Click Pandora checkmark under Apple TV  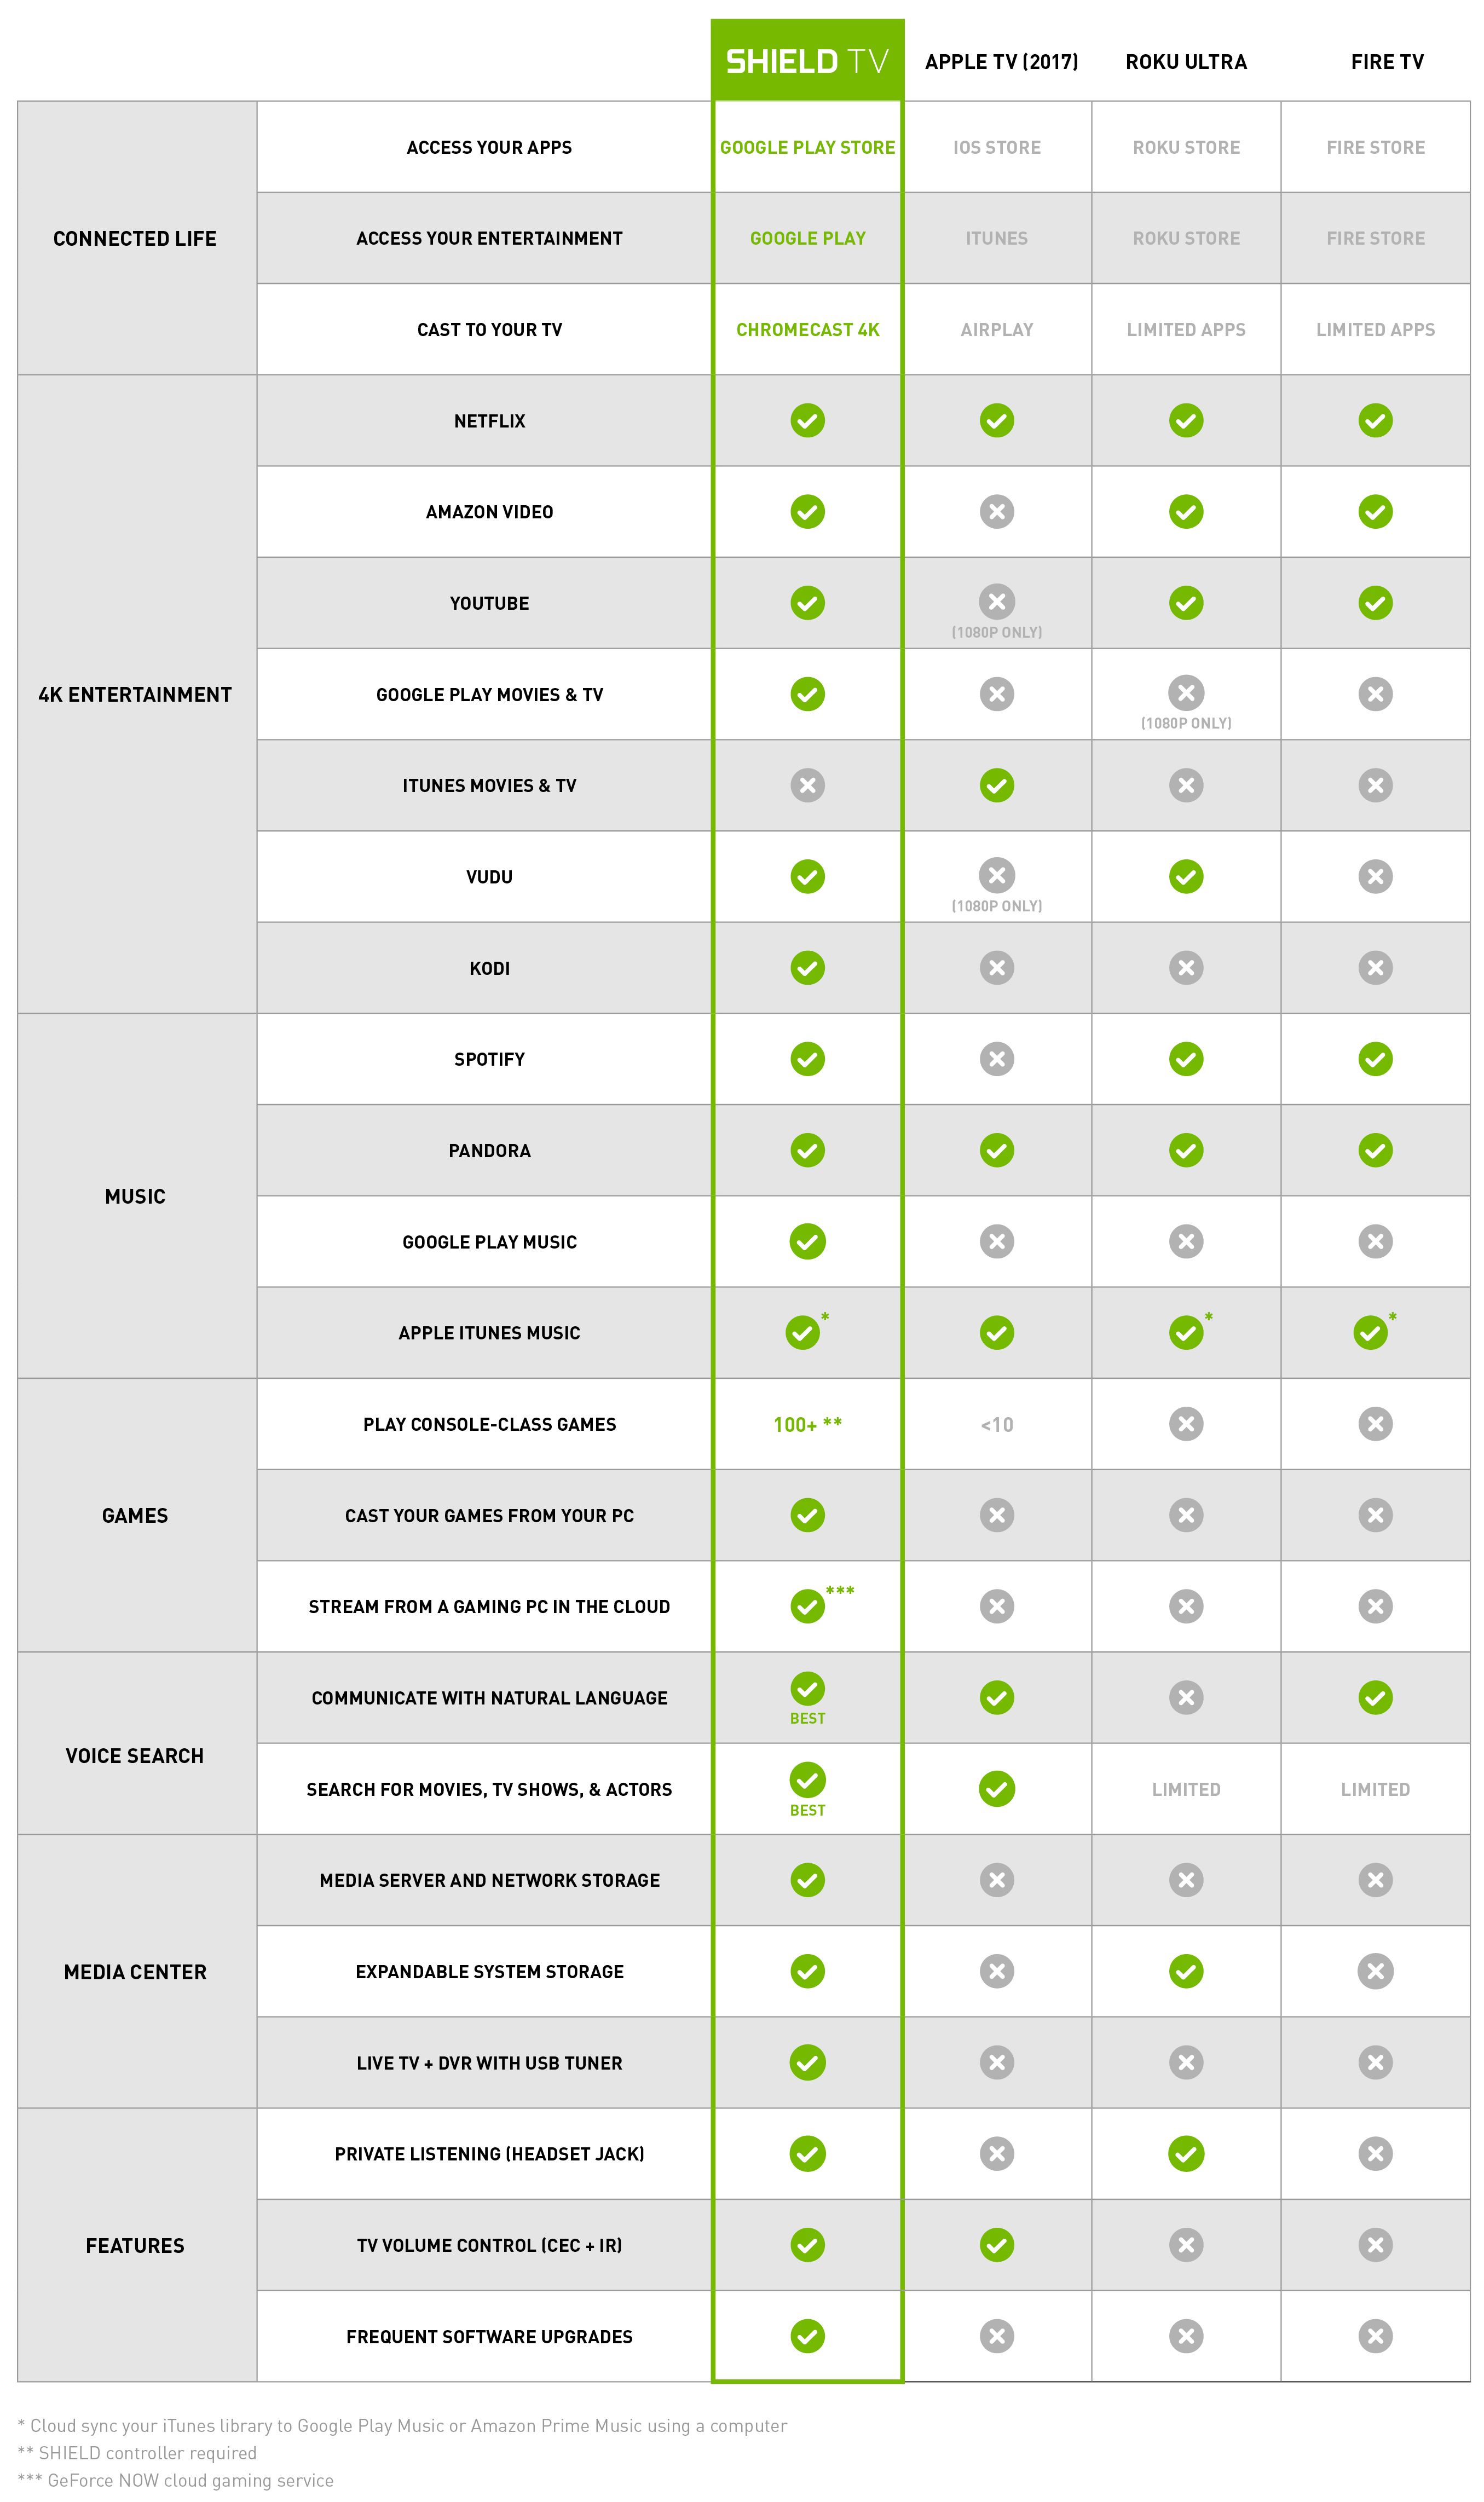pos(996,1151)
